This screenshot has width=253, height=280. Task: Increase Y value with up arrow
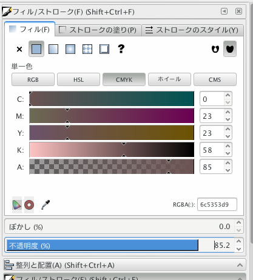[228, 129]
